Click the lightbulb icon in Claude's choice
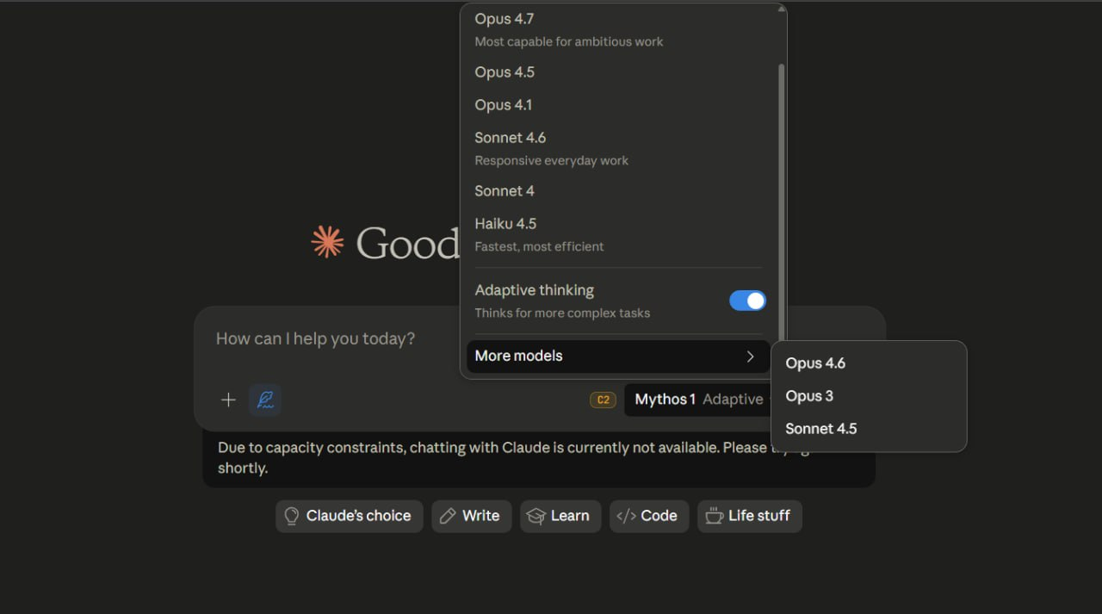This screenshot has height=614, width=1102. [292, 516]
